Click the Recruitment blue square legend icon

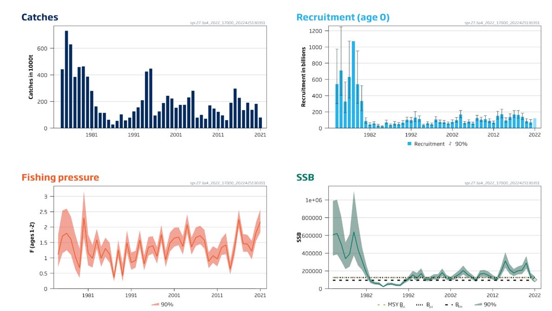tap(409, 144)
